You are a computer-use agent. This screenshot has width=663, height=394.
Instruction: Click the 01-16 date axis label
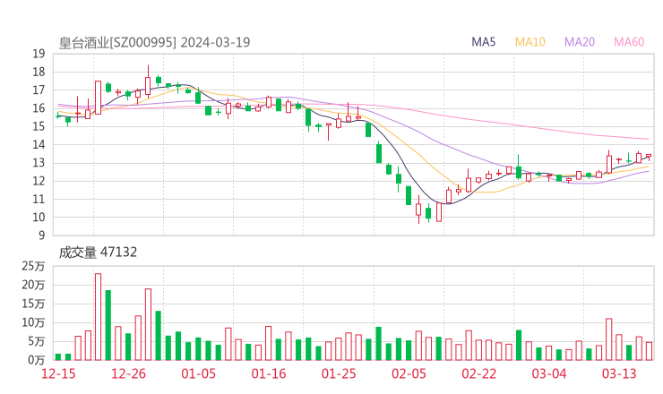tap(269, 373)
